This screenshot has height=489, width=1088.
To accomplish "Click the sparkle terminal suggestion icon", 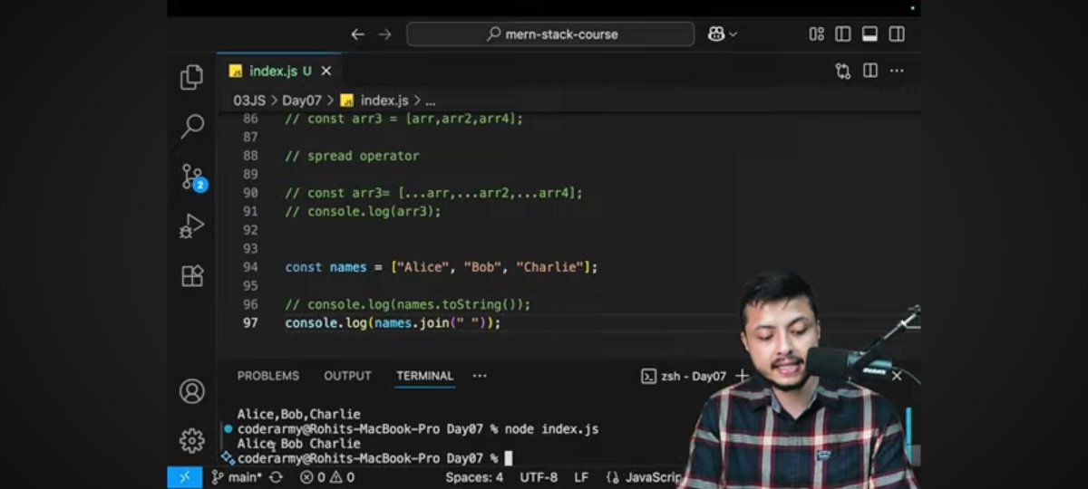I will click(228, 457).
